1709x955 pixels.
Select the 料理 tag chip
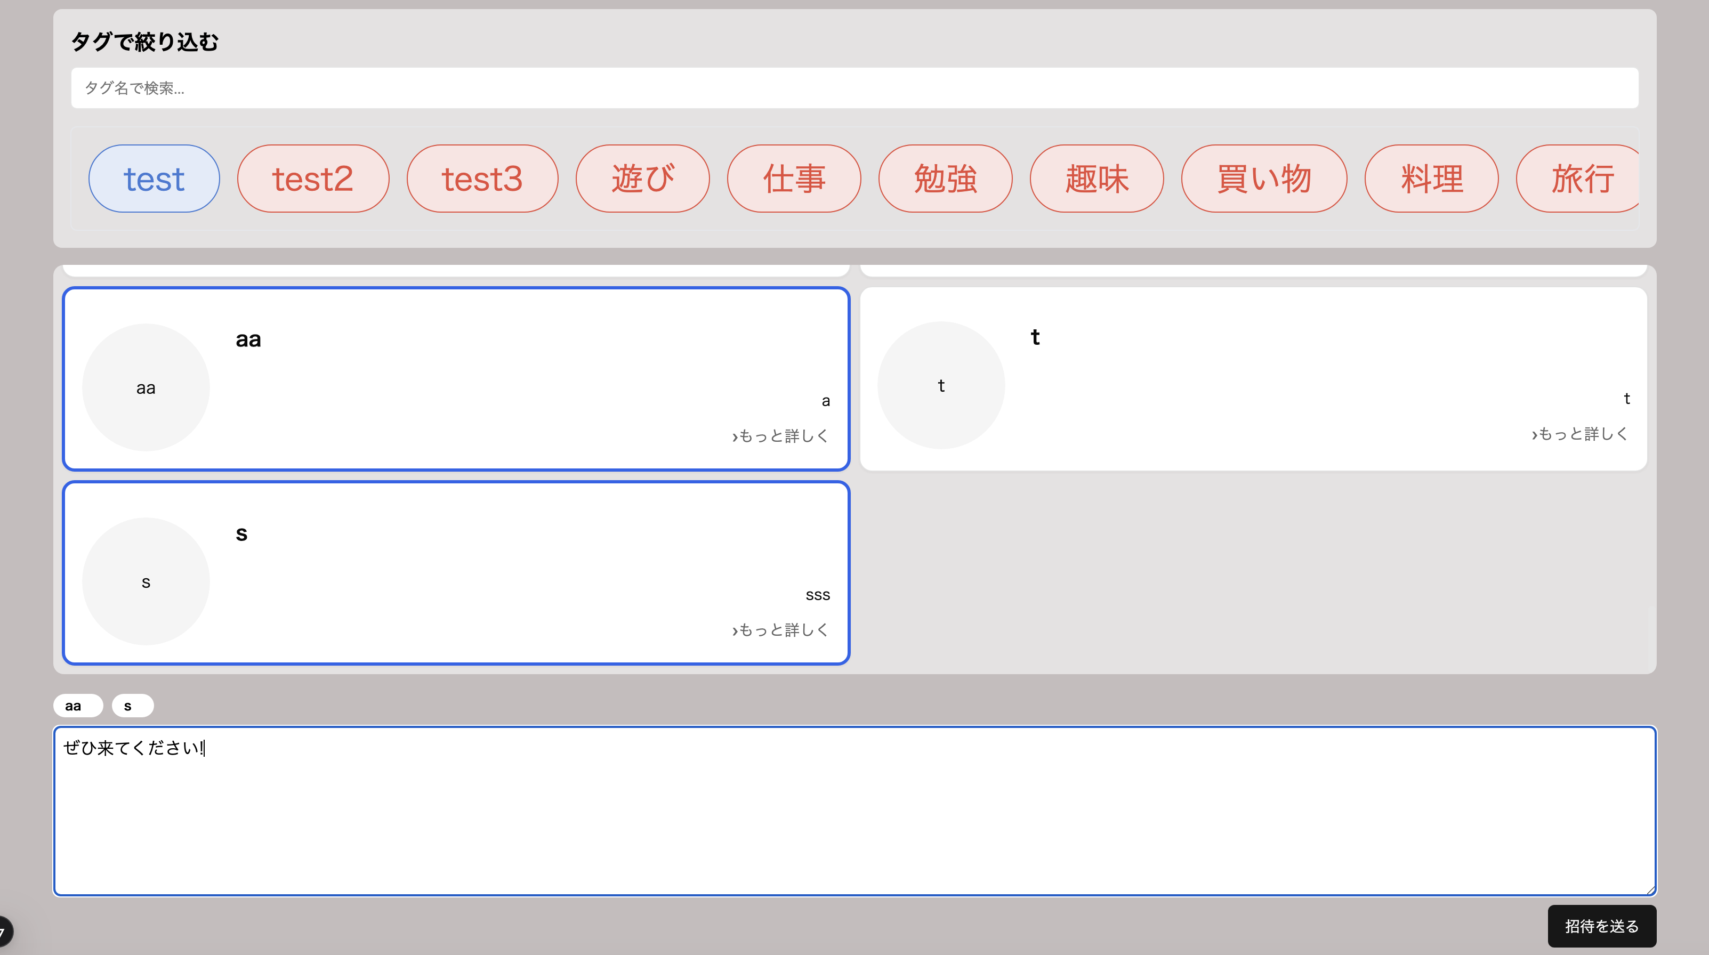(1431, 179)
